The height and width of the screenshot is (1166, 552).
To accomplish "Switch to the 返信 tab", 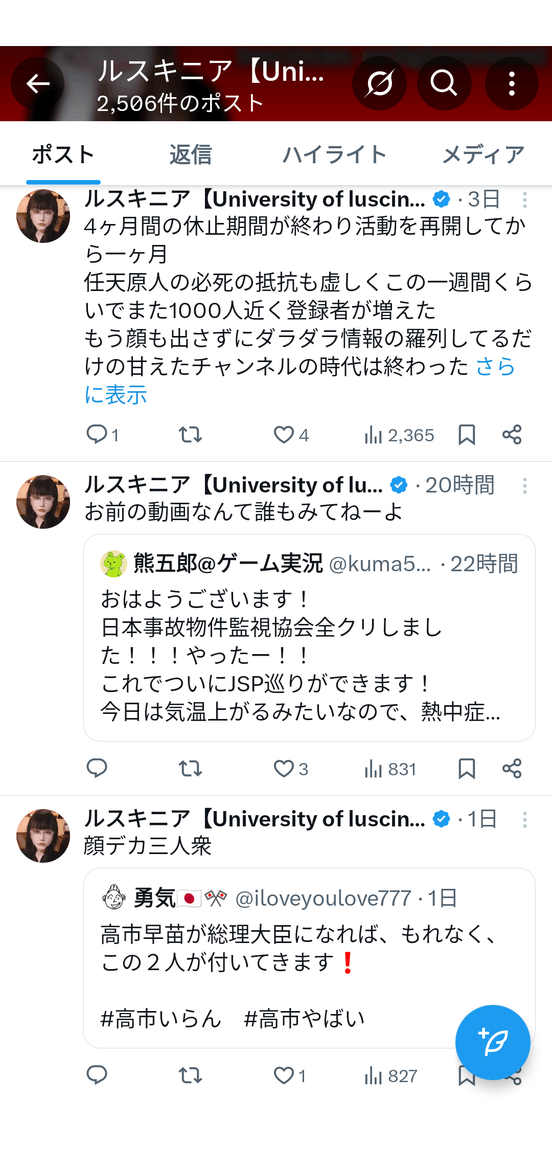I will (190, 155).
